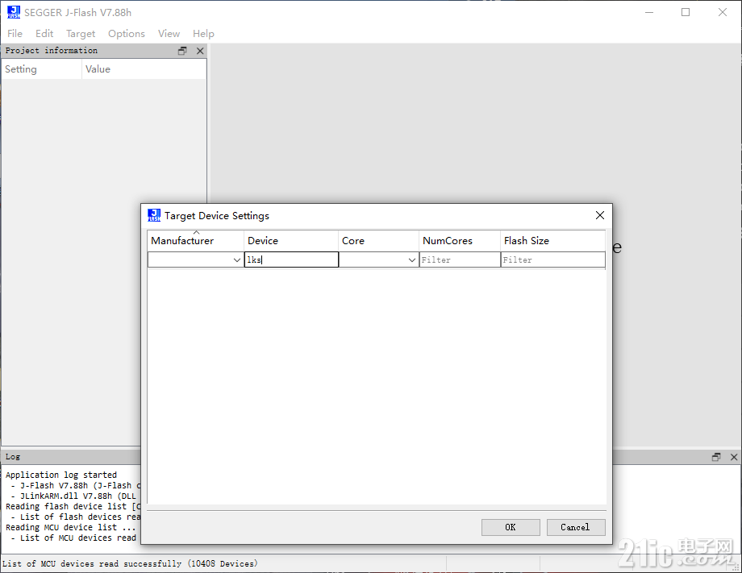This screenshot has width=742, height=573.
Task: Close the J-Flash main window
Action: [722, 12]
